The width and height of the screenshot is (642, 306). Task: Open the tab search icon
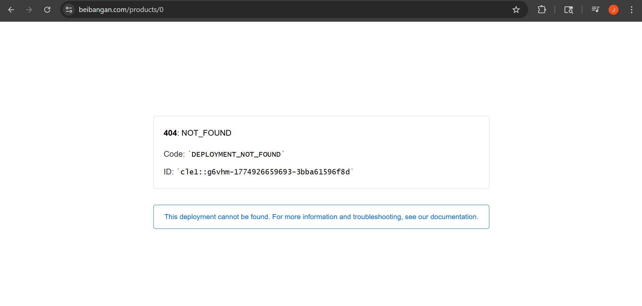click(x=568, y=10)
